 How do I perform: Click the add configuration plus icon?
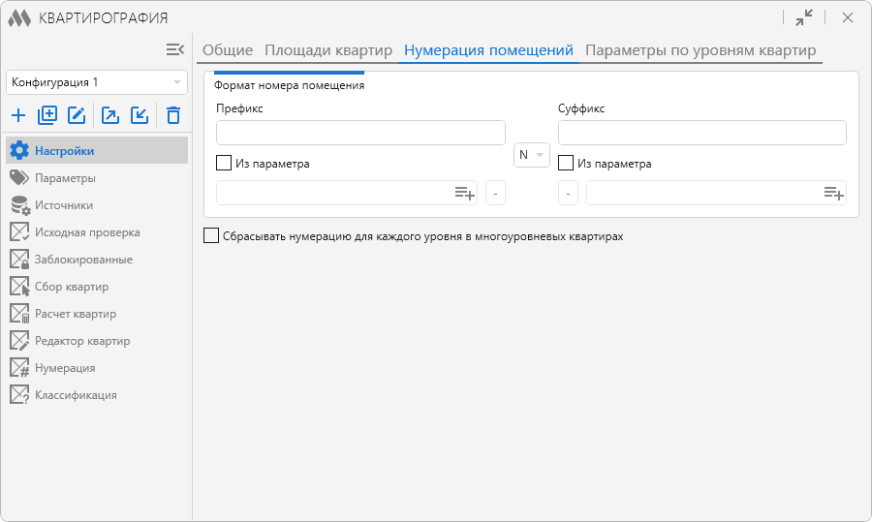pos(18,116)
